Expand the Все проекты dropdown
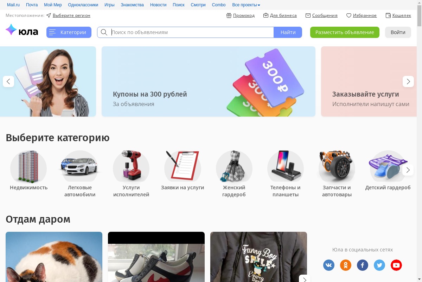 [246, 5]
